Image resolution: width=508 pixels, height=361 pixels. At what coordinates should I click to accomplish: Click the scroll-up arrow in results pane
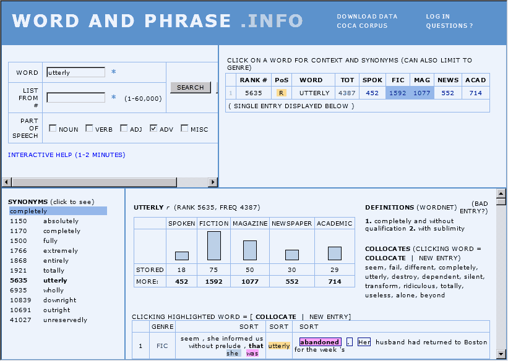pos(501,193)
